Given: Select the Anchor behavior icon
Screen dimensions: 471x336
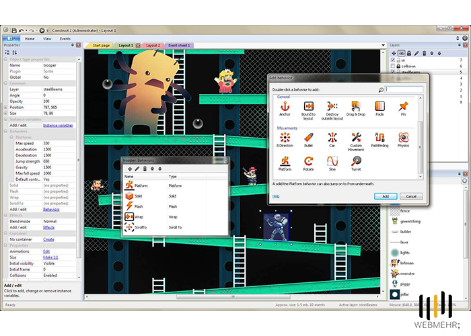Looking at the screenshot, I should click(x=285, y=109).
